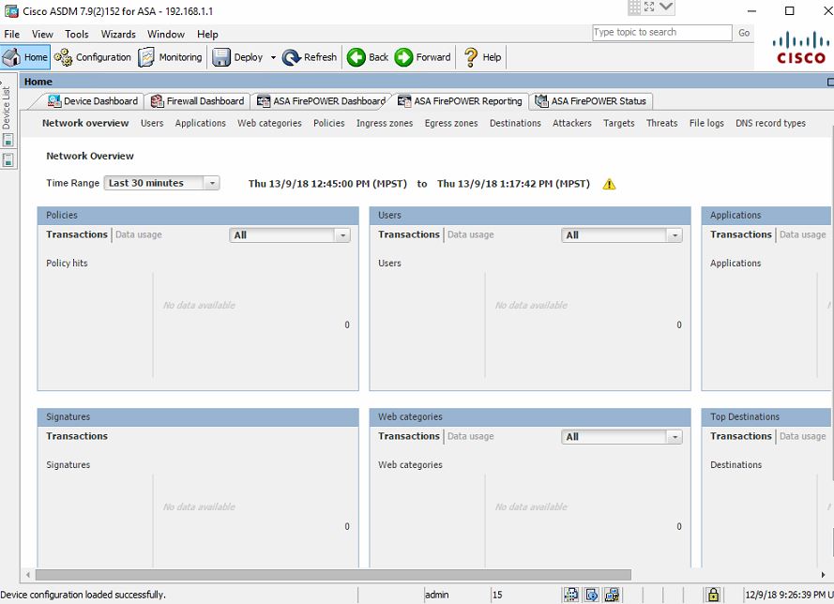Open the Web categories report link
Image resolution: width=834 pixels, height=604 pixels.
click(269, 123)
